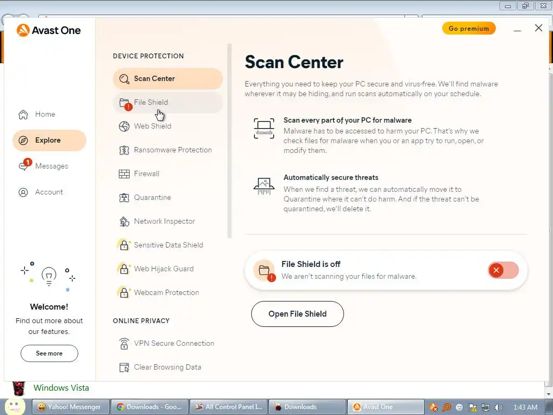Open the Quarantine feature
Image resolution: width=553 pixels, height=415 pixels.
168,198
